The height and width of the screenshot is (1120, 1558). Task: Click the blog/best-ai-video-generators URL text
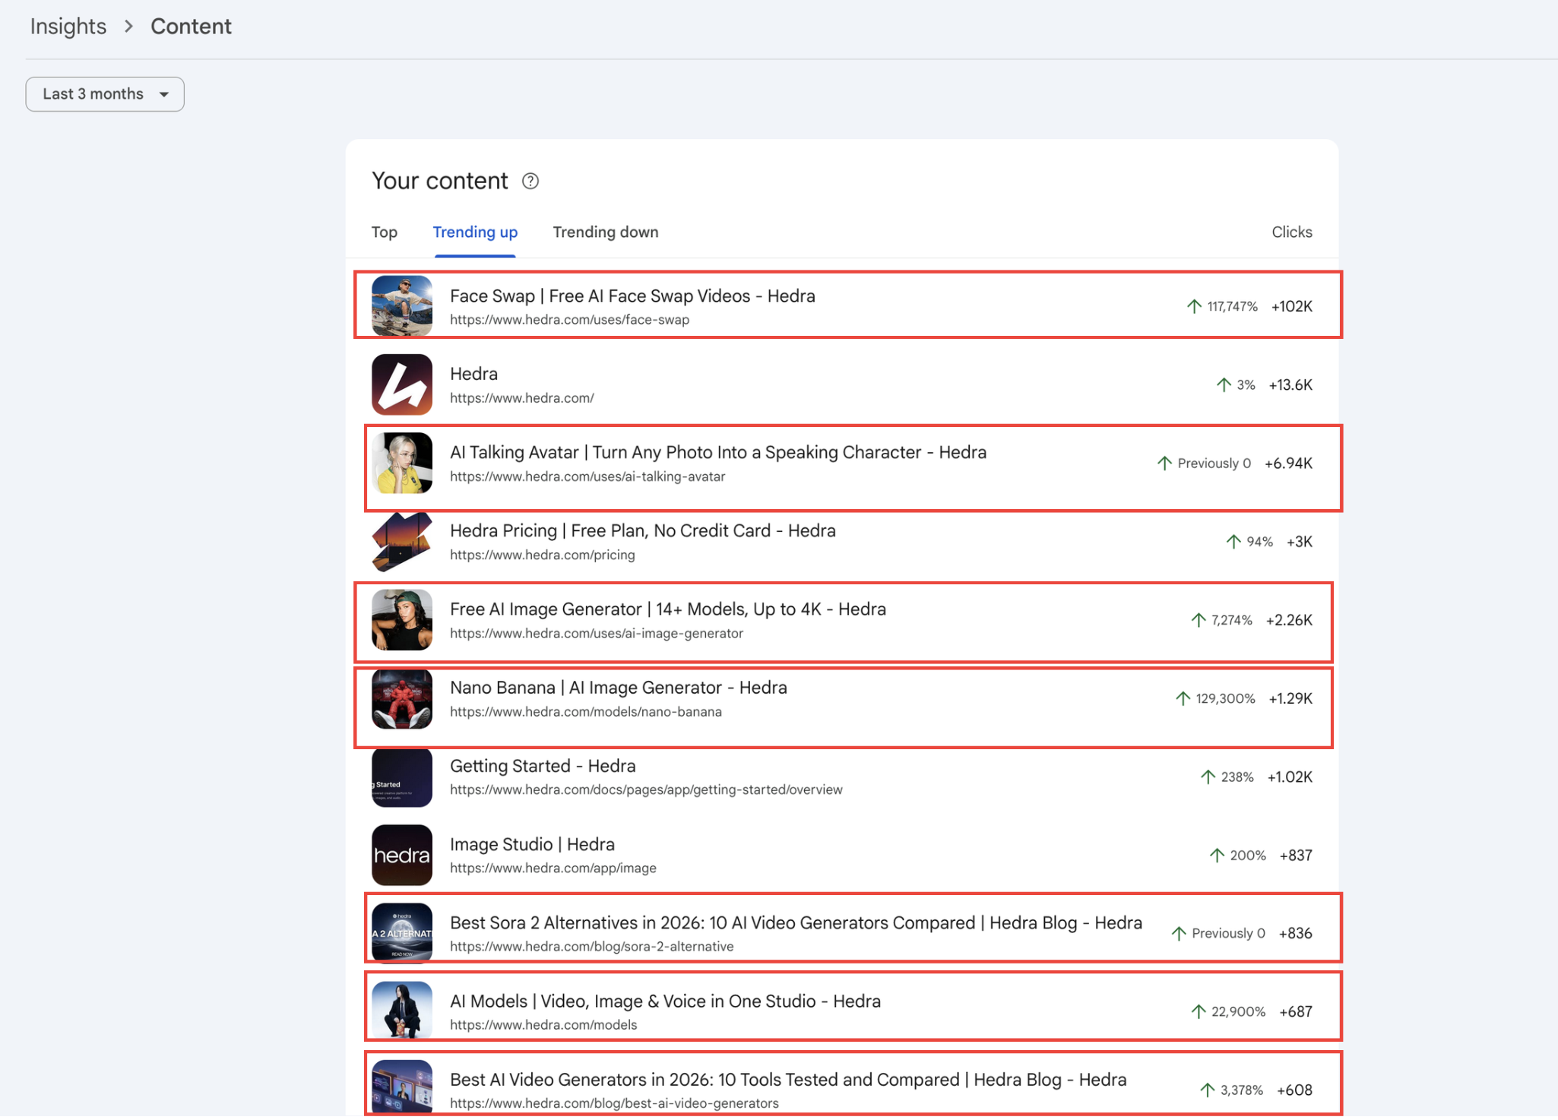[614, 1103]
